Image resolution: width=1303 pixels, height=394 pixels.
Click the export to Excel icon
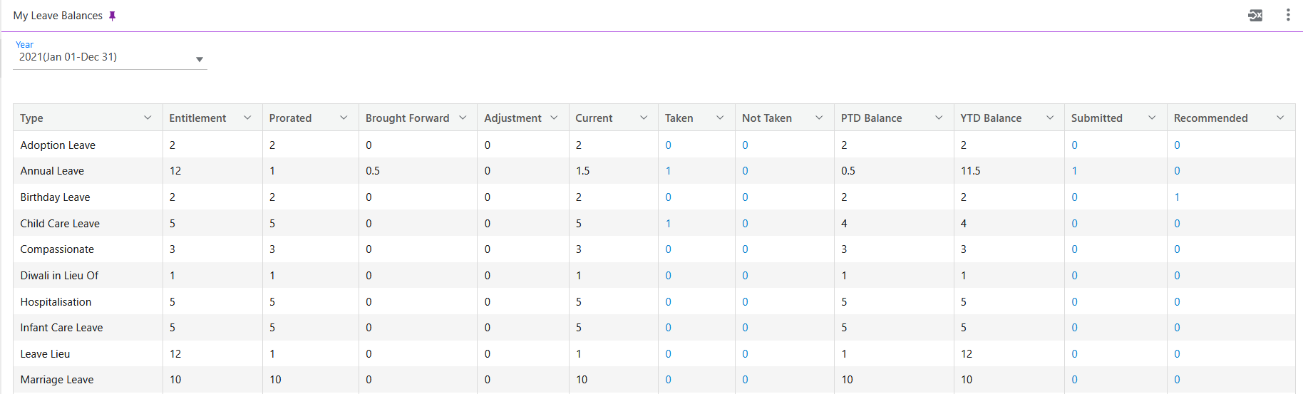tap(1255, 15)
